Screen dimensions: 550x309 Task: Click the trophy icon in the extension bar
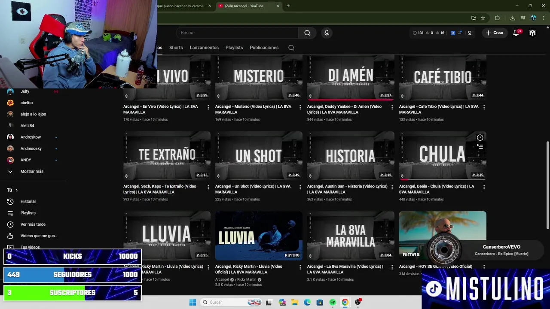470,33
